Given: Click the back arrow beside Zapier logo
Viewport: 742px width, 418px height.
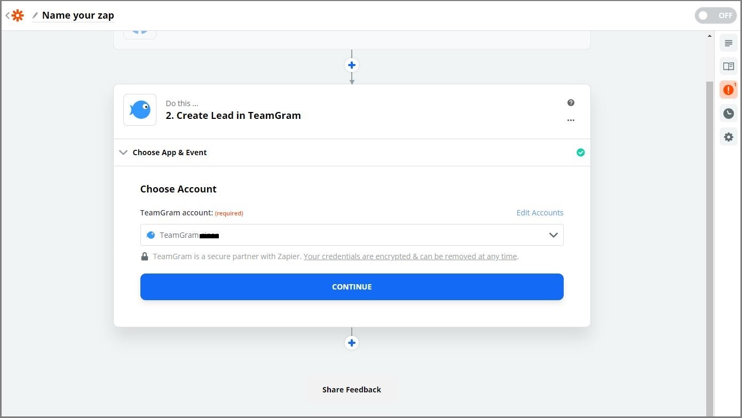Looking at the screenshot, I should tap(7, 15).
